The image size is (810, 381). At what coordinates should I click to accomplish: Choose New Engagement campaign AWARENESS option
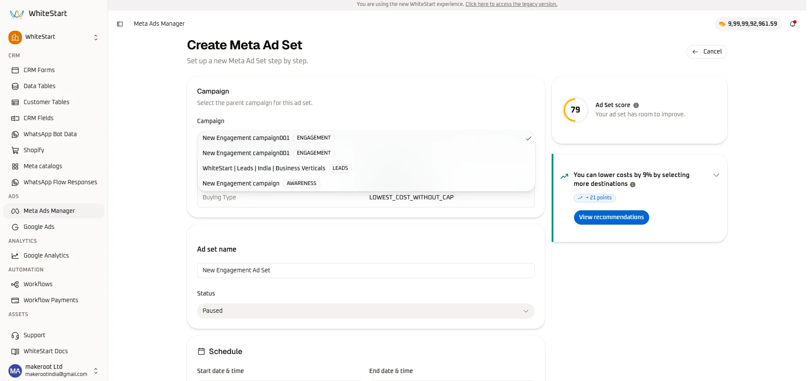[366, 184]
